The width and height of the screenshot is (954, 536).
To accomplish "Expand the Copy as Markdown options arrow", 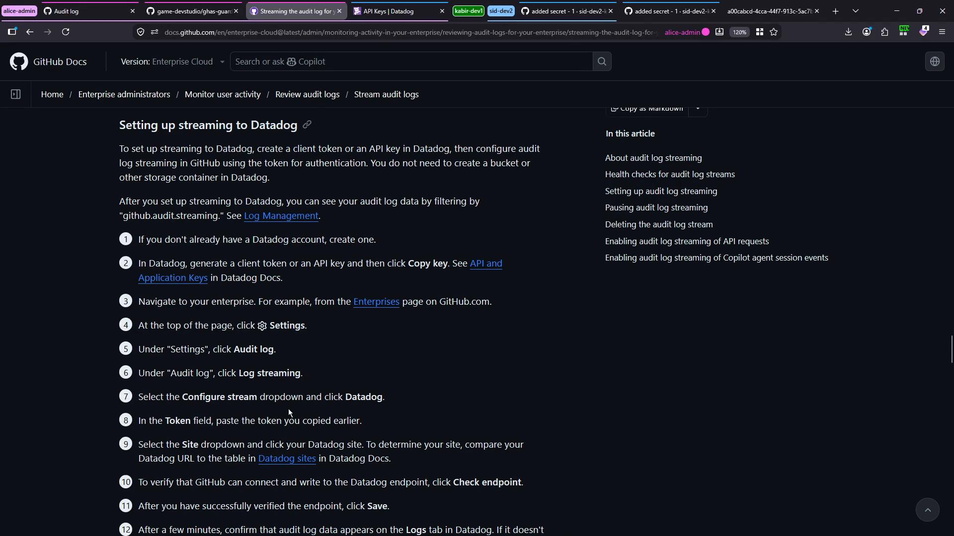I will coord(698,109).
